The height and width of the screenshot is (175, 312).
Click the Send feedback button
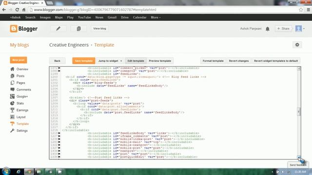coord(298,165)
